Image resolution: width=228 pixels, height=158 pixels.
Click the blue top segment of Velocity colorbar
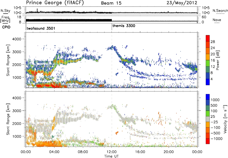pos(208,97)
